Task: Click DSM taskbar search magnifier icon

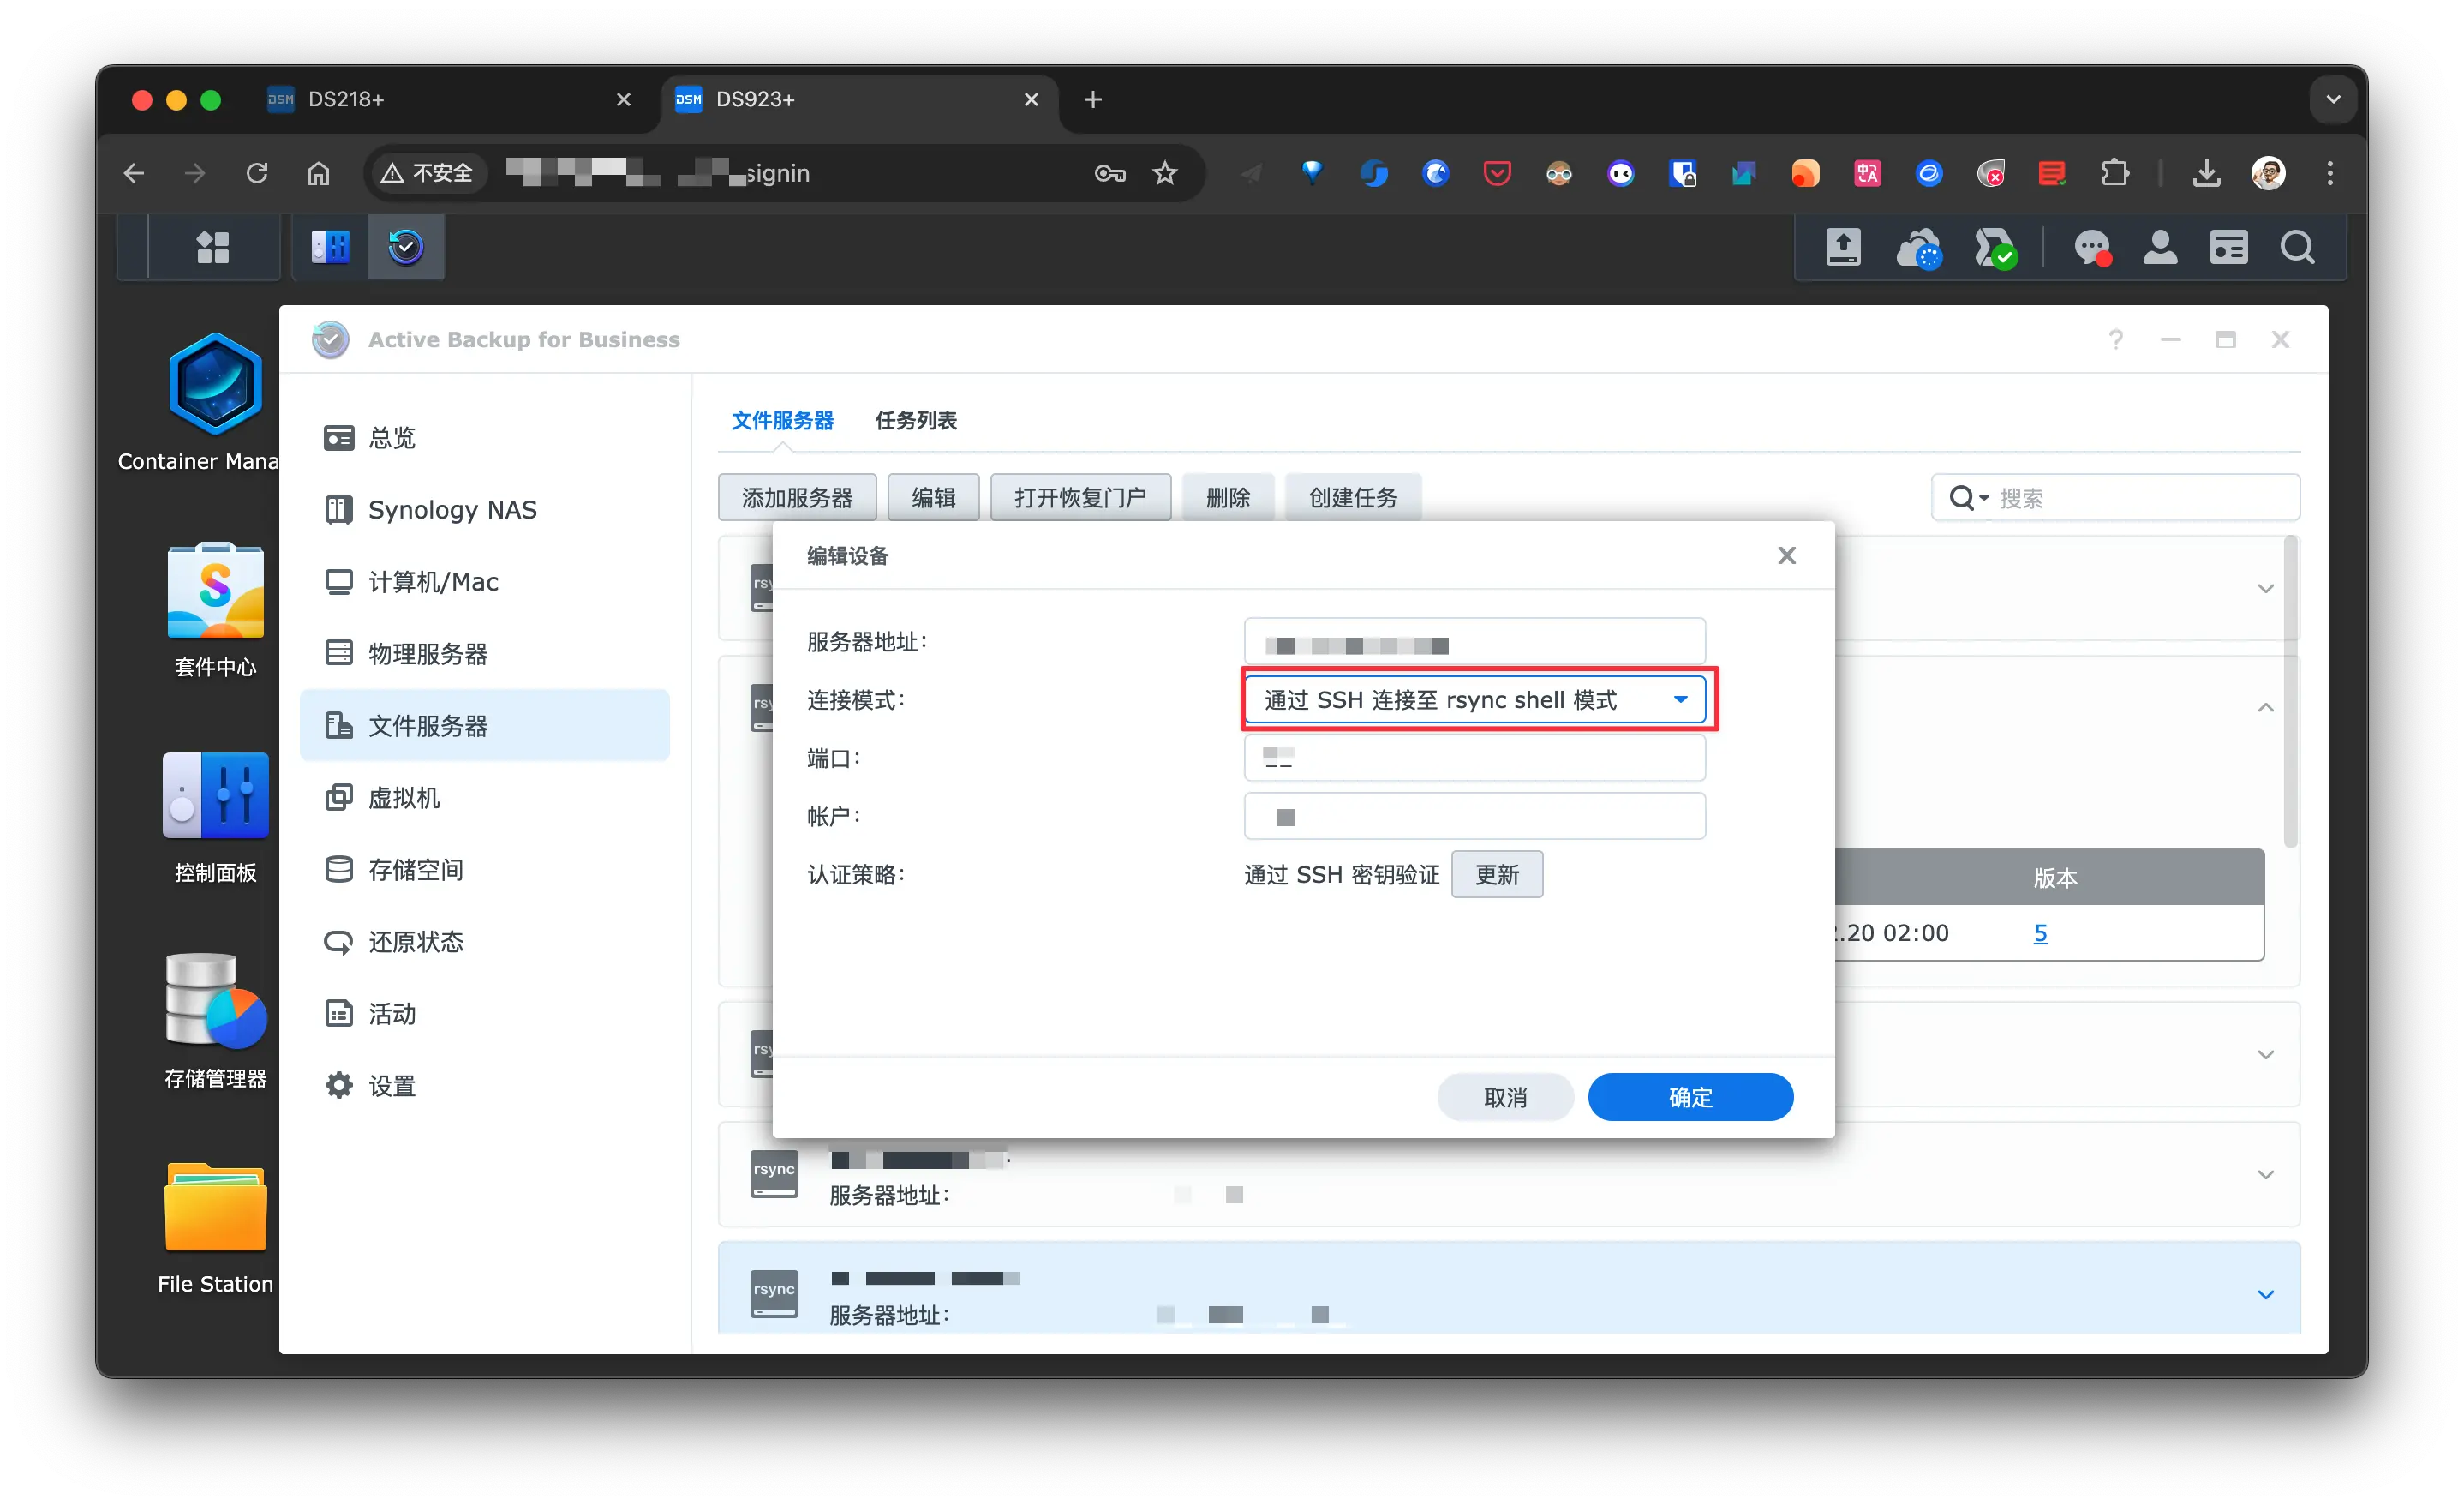Action: point(2297,247)
